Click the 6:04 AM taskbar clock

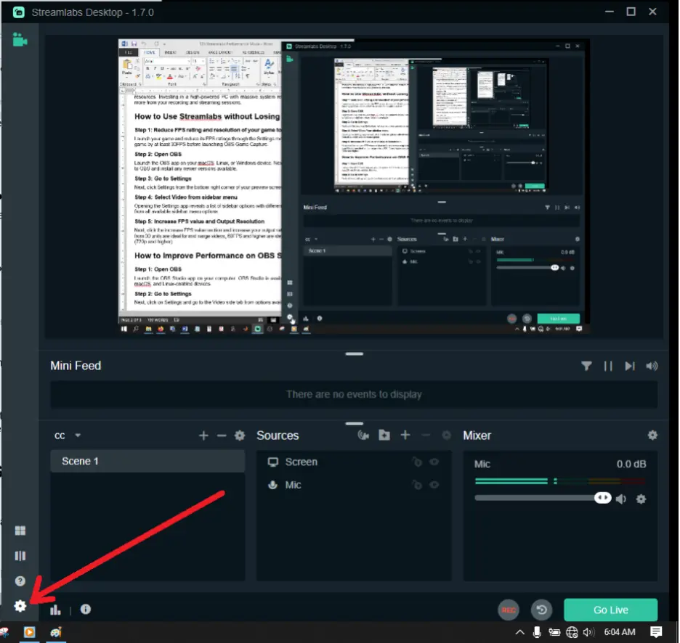(x=620, y=632)
